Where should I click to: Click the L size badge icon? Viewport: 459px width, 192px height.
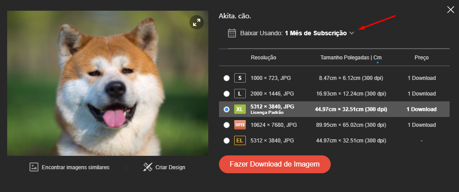point(240,94)
